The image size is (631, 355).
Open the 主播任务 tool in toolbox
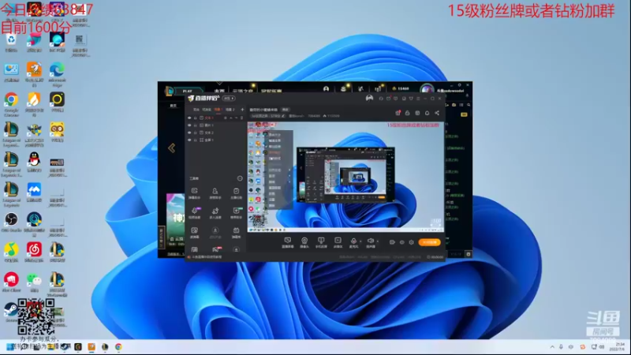tap(236, 192)
